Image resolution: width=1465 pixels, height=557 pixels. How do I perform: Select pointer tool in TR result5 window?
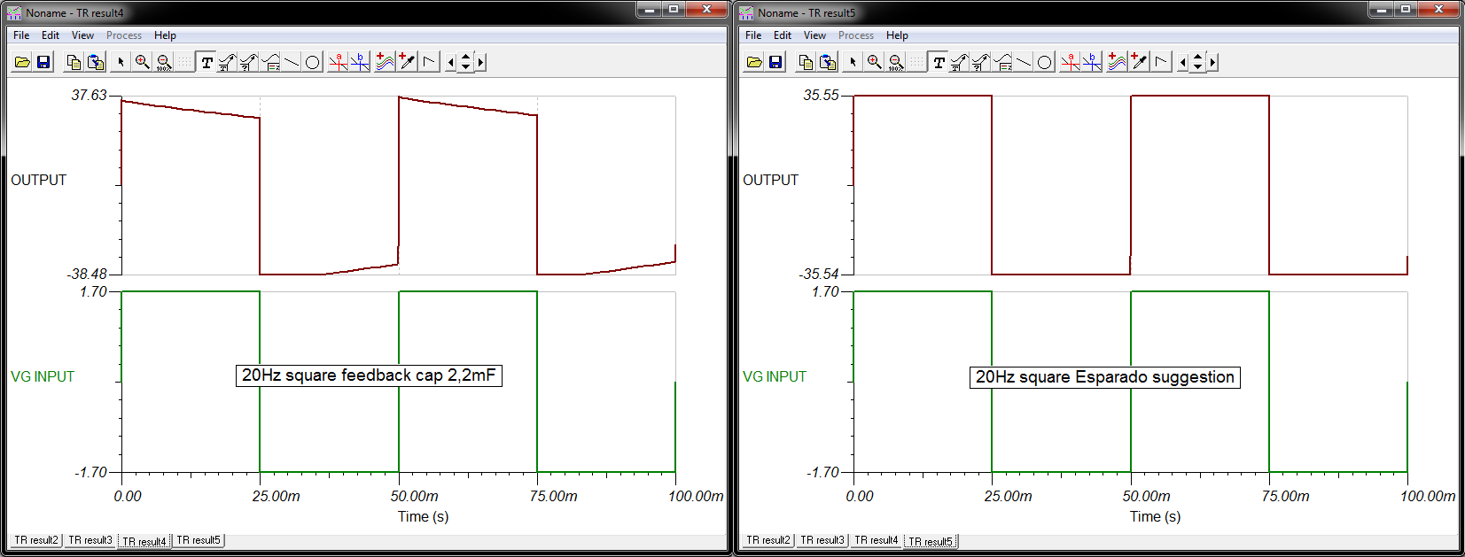coord(853,62)
